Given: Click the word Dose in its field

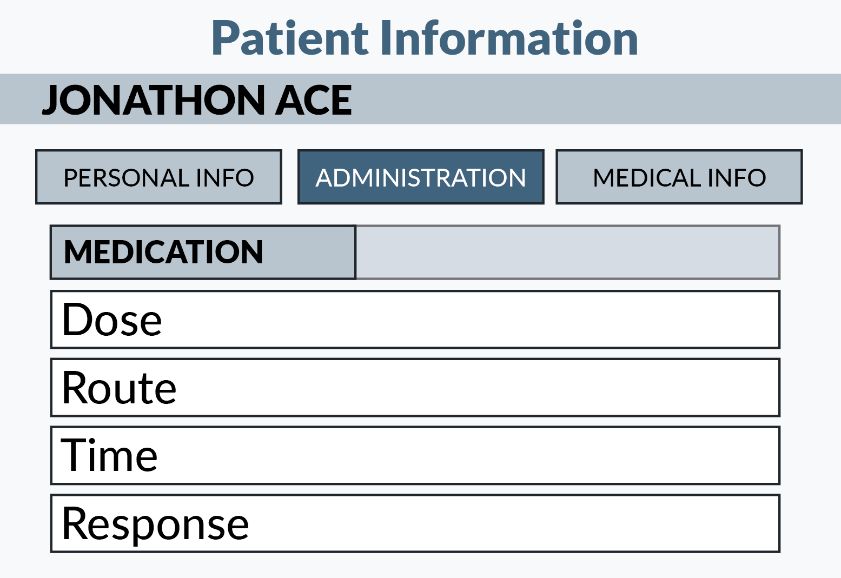Looking at the screenshot, I should click(x=112, y=320).
